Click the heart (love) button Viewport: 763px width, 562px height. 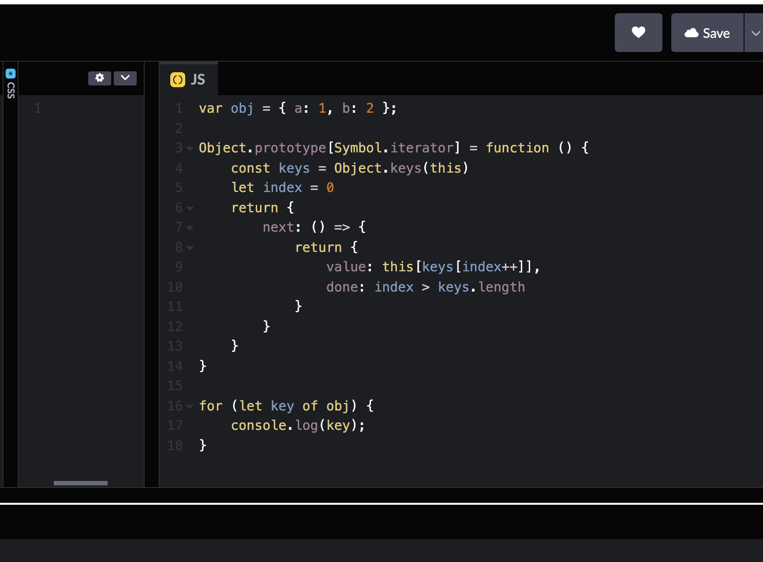pyautogui.click(x=638, y=33)
